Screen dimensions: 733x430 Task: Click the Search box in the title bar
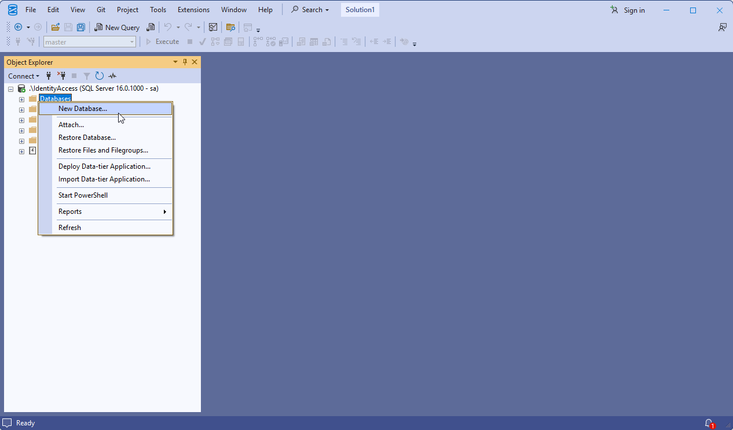310,10
